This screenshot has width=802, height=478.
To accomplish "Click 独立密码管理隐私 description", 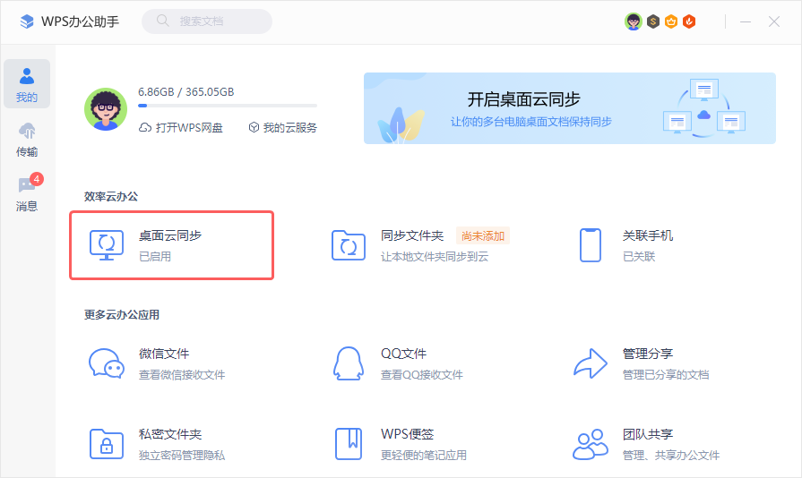I will click(x=182, y=455).
